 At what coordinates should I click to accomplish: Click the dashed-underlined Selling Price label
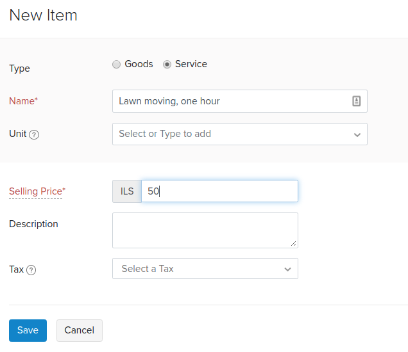click(x=37, y=191)
